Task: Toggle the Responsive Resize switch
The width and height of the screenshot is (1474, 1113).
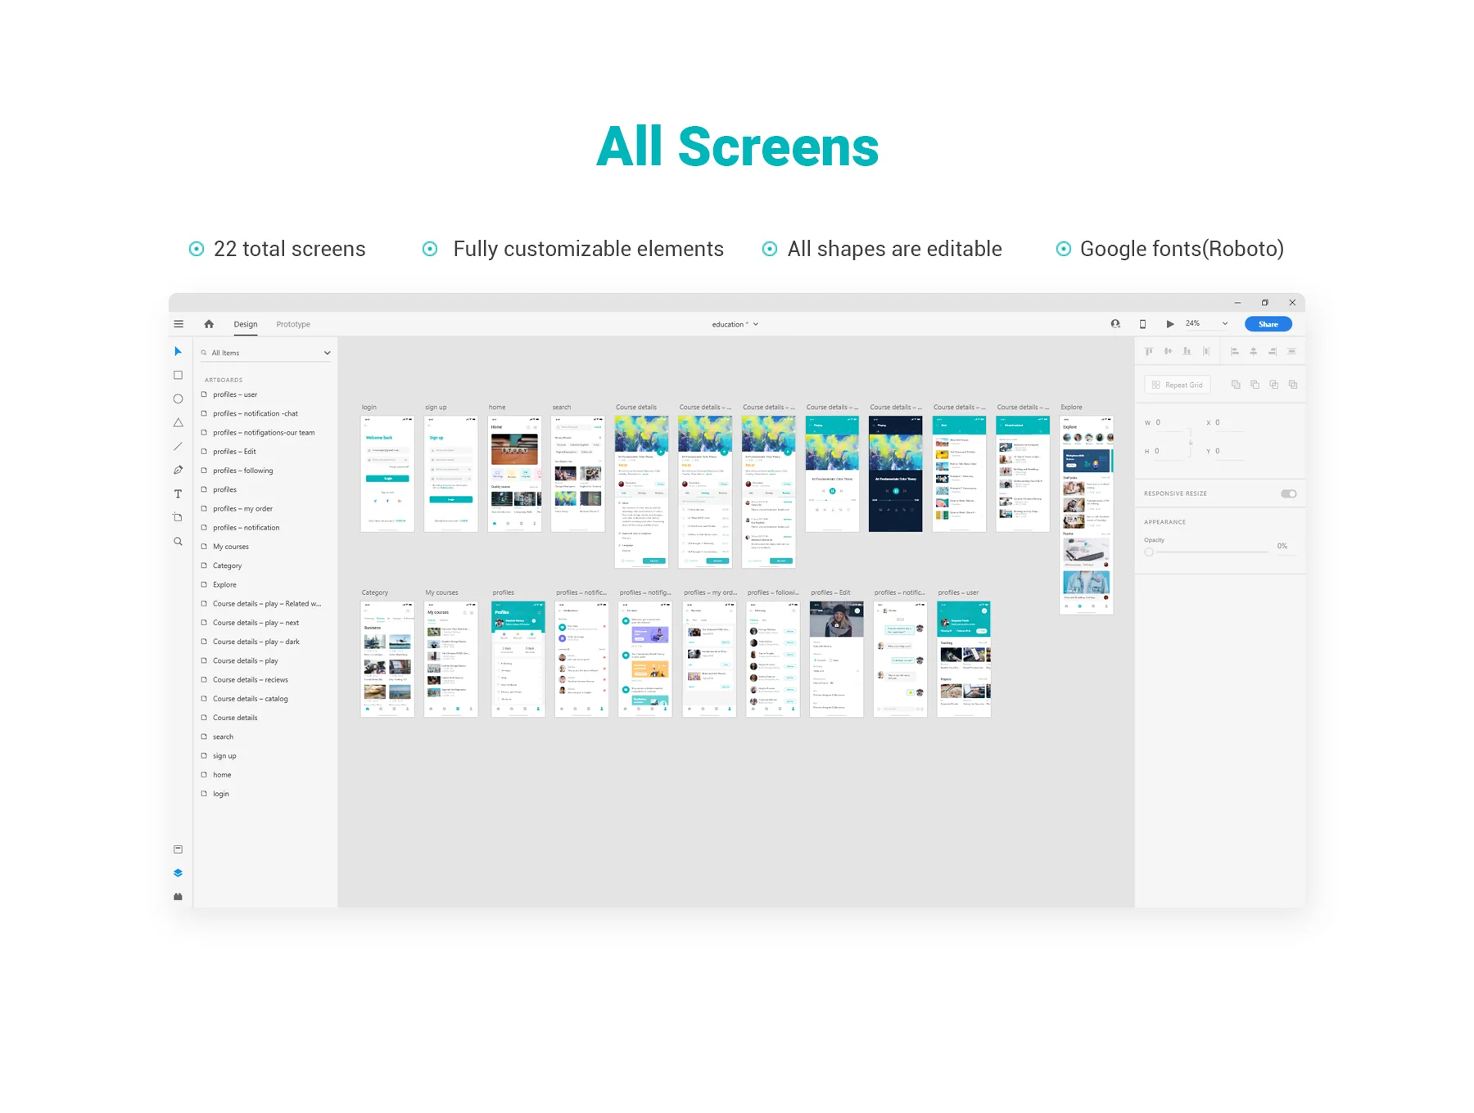Action: click(x=1289, y=493)
